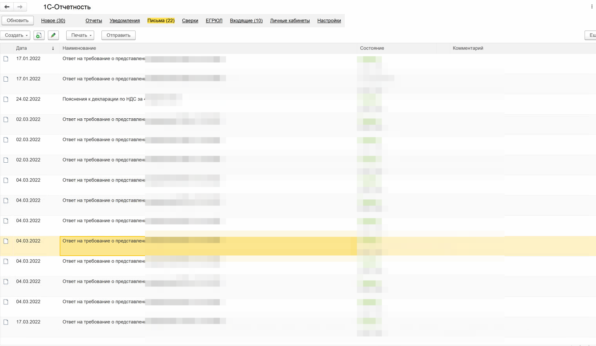Click document icon of the 17.03.2022 row
The height and width of the screenshot is (346, 596).
[x=6, y=322]
